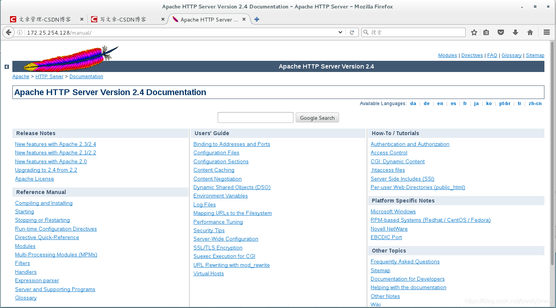This screenshot has width=556, height=308.
Task: Open the Microsoft Windows platform notes
Action: click(x=393, y=211)
